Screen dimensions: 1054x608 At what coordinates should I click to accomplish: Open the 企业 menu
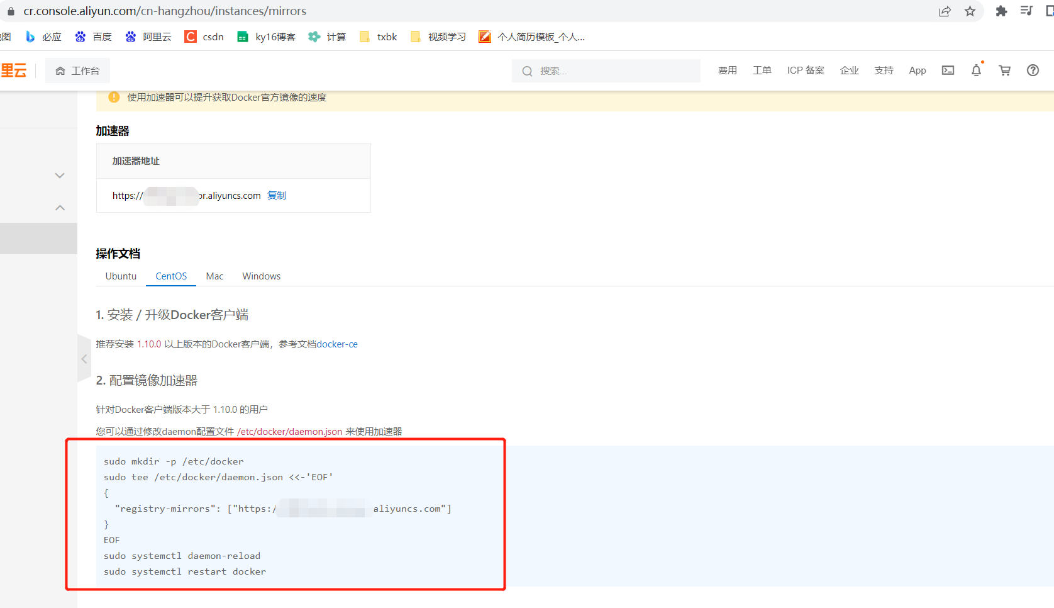pos(850,70)
